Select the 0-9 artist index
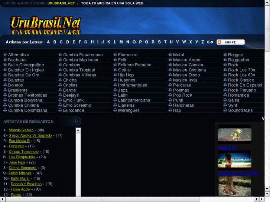The height and width of the screenshot is (202, 270). point(210,42)
